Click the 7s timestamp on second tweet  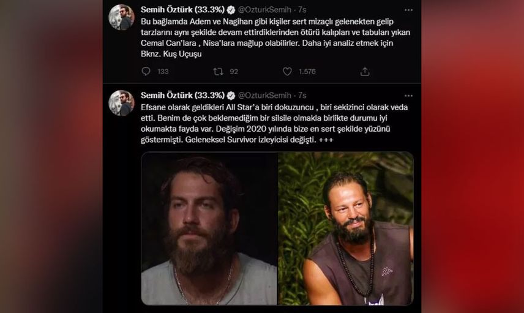302,96
